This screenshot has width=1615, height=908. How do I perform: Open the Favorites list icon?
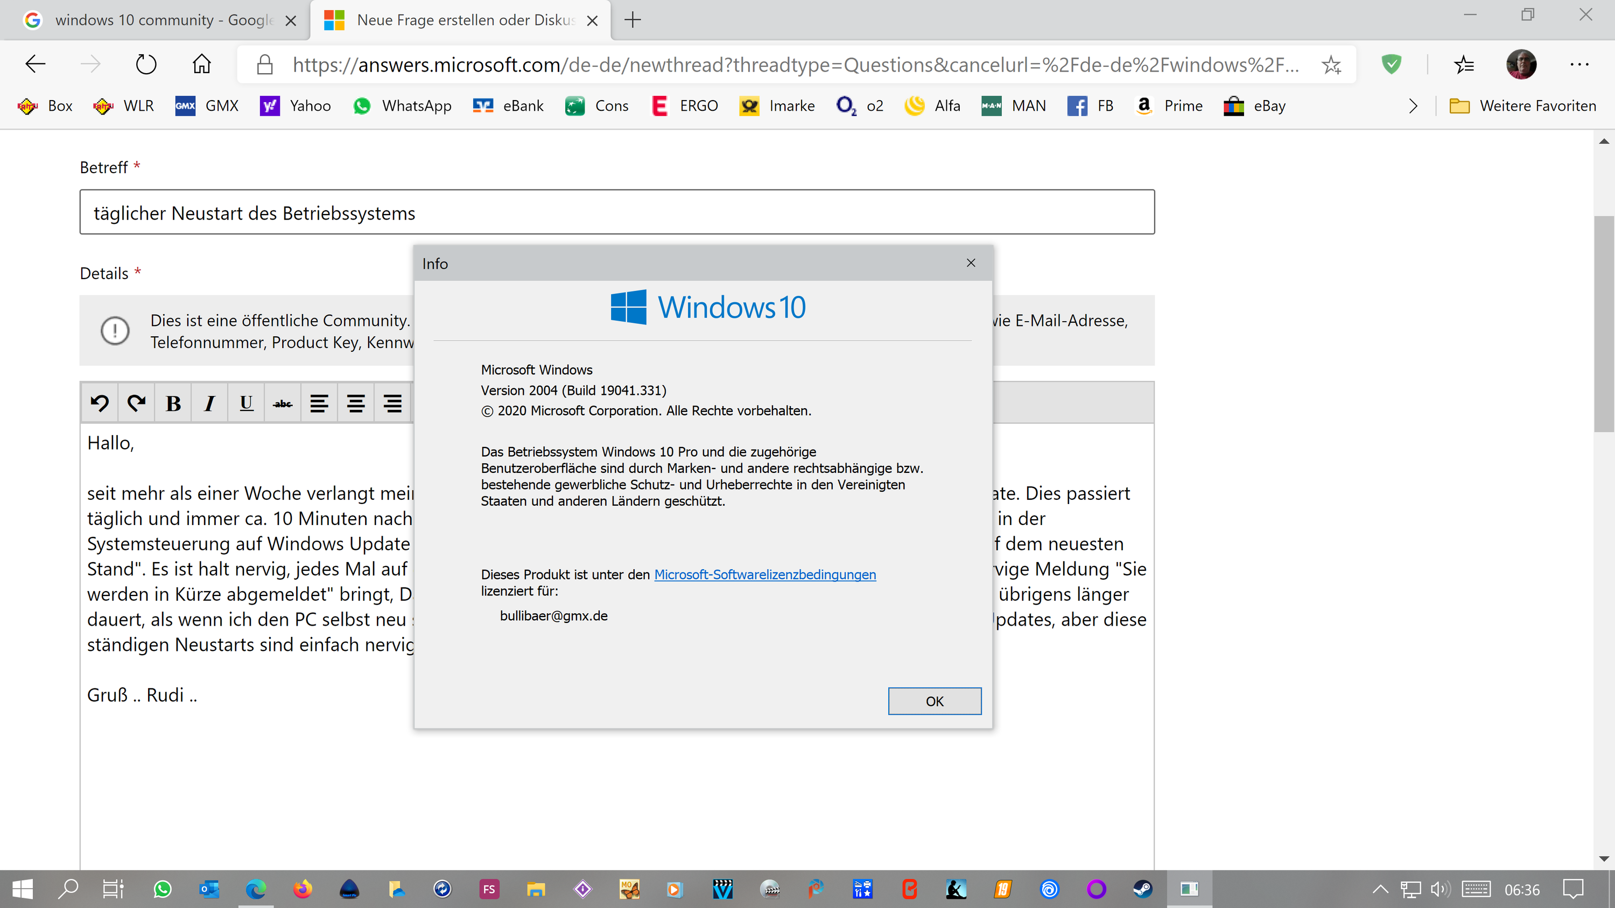[x=1464, y=64]
